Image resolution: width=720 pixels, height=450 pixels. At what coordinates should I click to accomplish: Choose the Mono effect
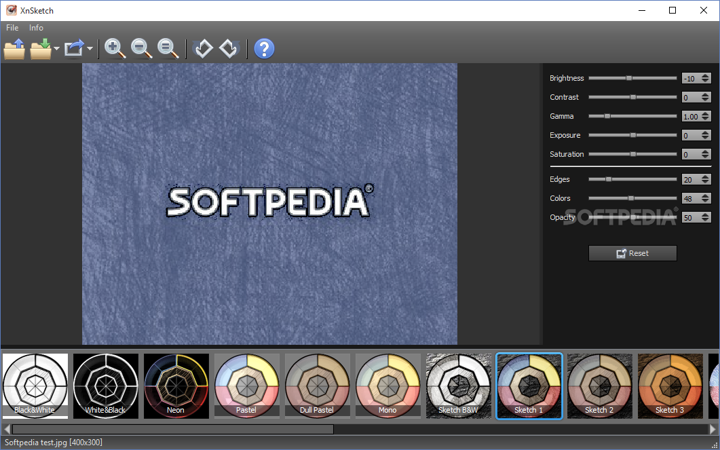(388, 386)
